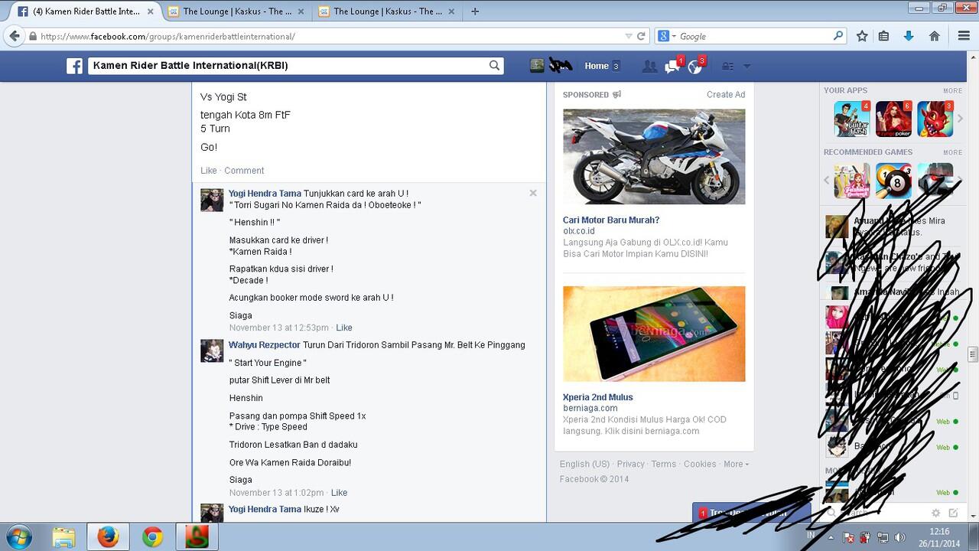Click the Facebook search magnifier icon
Screen dimensions: 979x551
coord(495,66)
